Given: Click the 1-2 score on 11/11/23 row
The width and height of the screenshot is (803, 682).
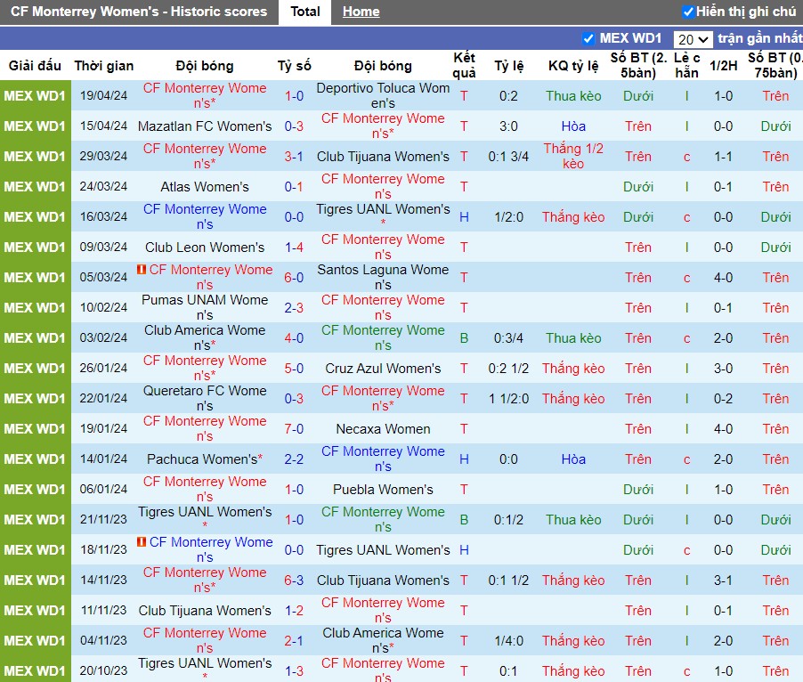Looking at the screenshot, I should 294,610.
